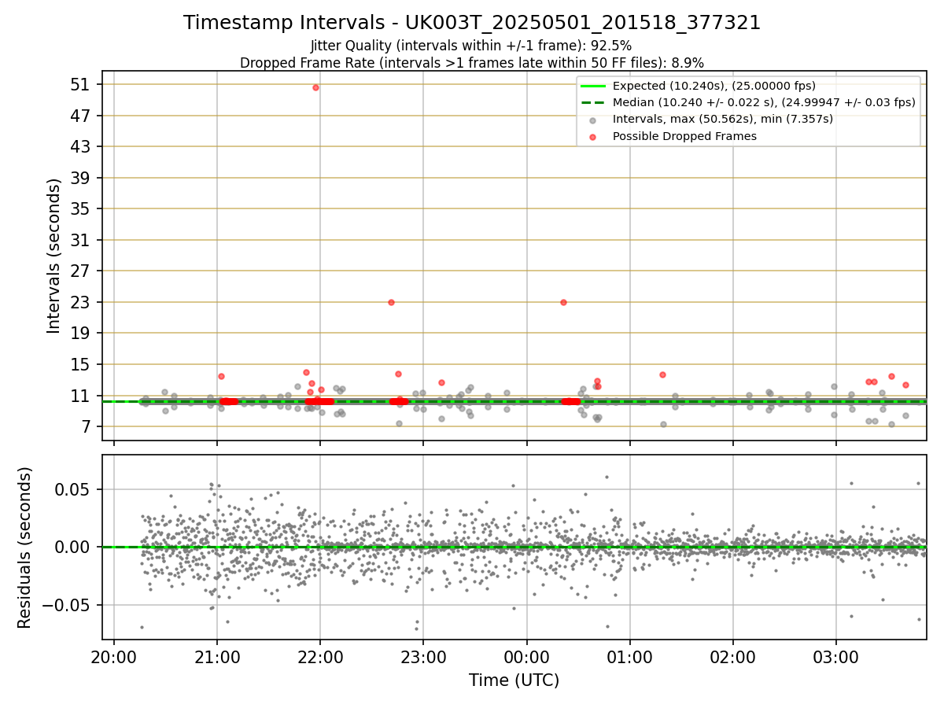The width and height of the screenshot is (944, 708).
Task: Click x-axis tick label '20:00'
Action: tap(114, 657)
